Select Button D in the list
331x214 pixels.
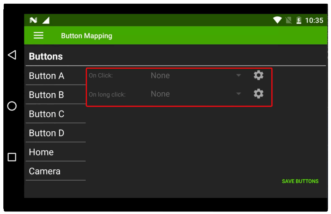pyautogui.click(x=56, y=133)
